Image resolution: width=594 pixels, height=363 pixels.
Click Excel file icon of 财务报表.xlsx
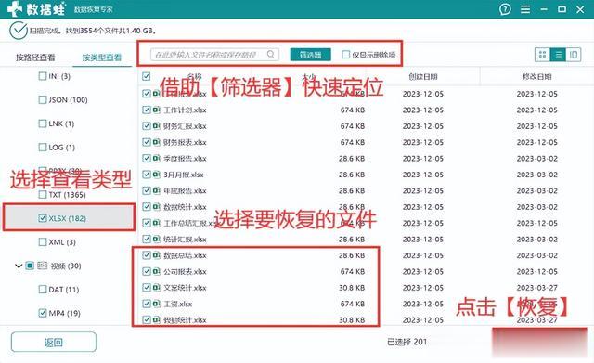[156, 142]
